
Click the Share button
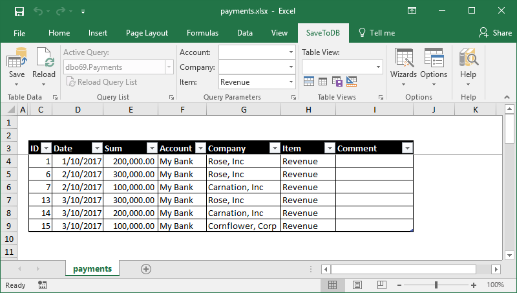tap(496, 33)
